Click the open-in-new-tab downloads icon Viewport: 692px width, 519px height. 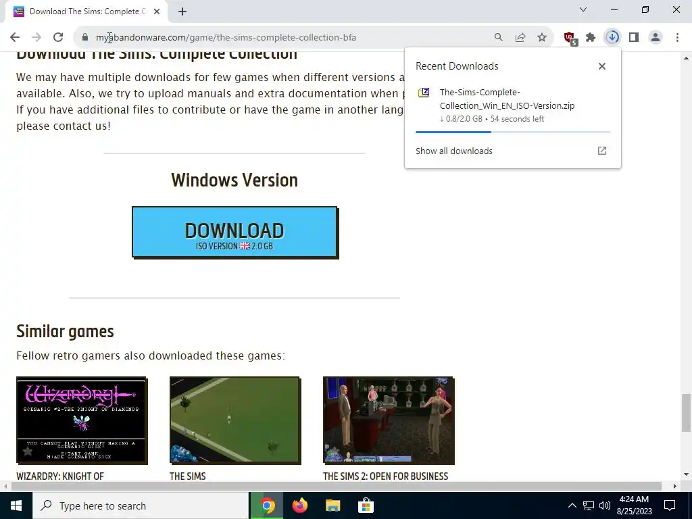(602, 151)
